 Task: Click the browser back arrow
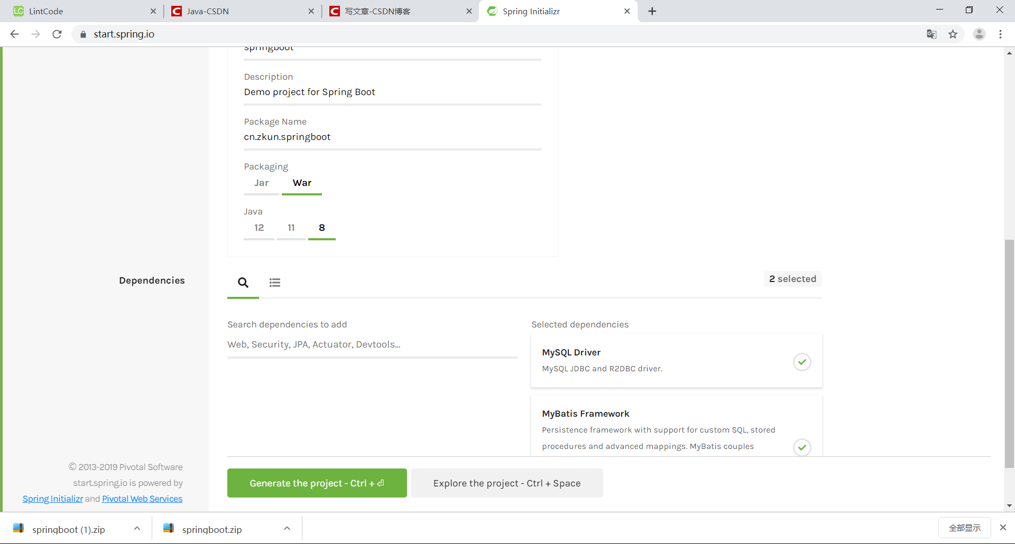(x=14, y=34)
